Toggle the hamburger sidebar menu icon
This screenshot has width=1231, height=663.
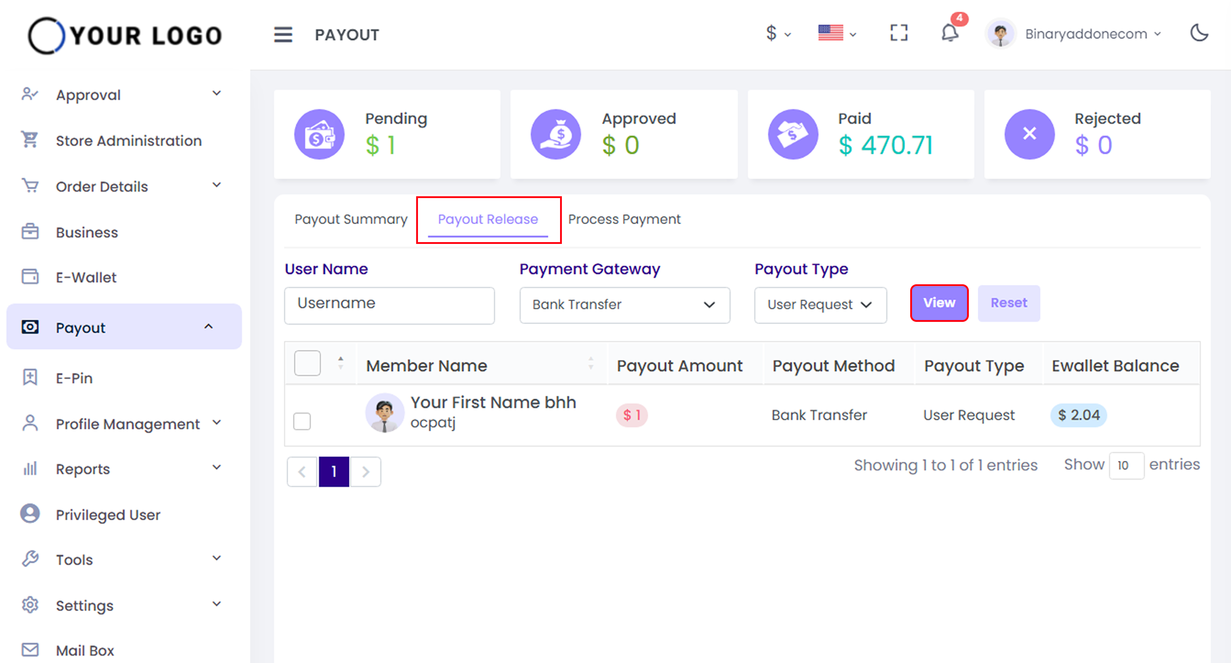click(x=283, y=34)
